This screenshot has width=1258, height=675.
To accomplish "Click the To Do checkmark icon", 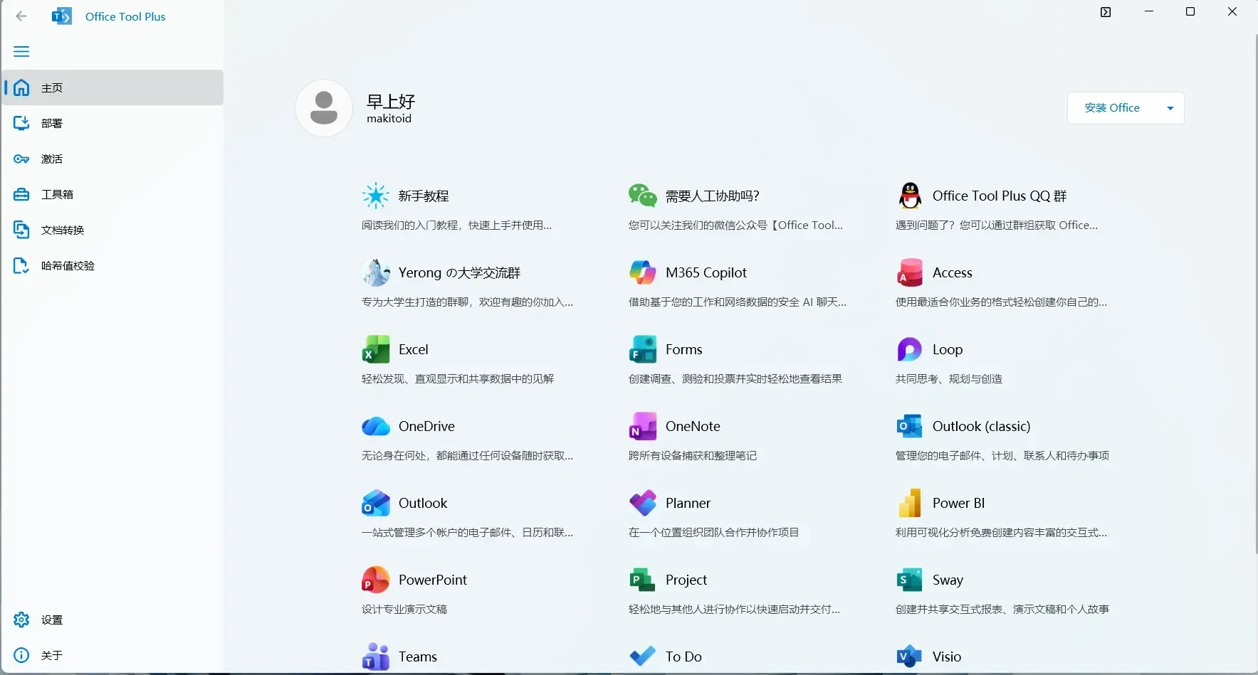I will (x=643, y=656).
